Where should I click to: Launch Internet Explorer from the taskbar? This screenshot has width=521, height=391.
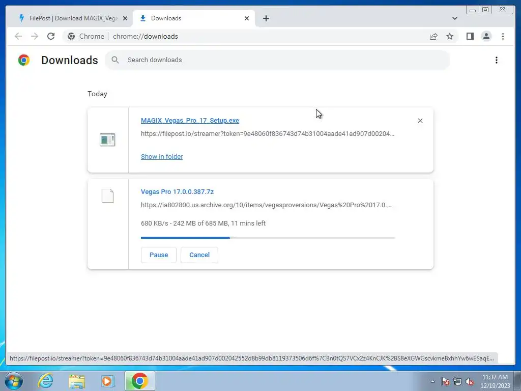45,381
